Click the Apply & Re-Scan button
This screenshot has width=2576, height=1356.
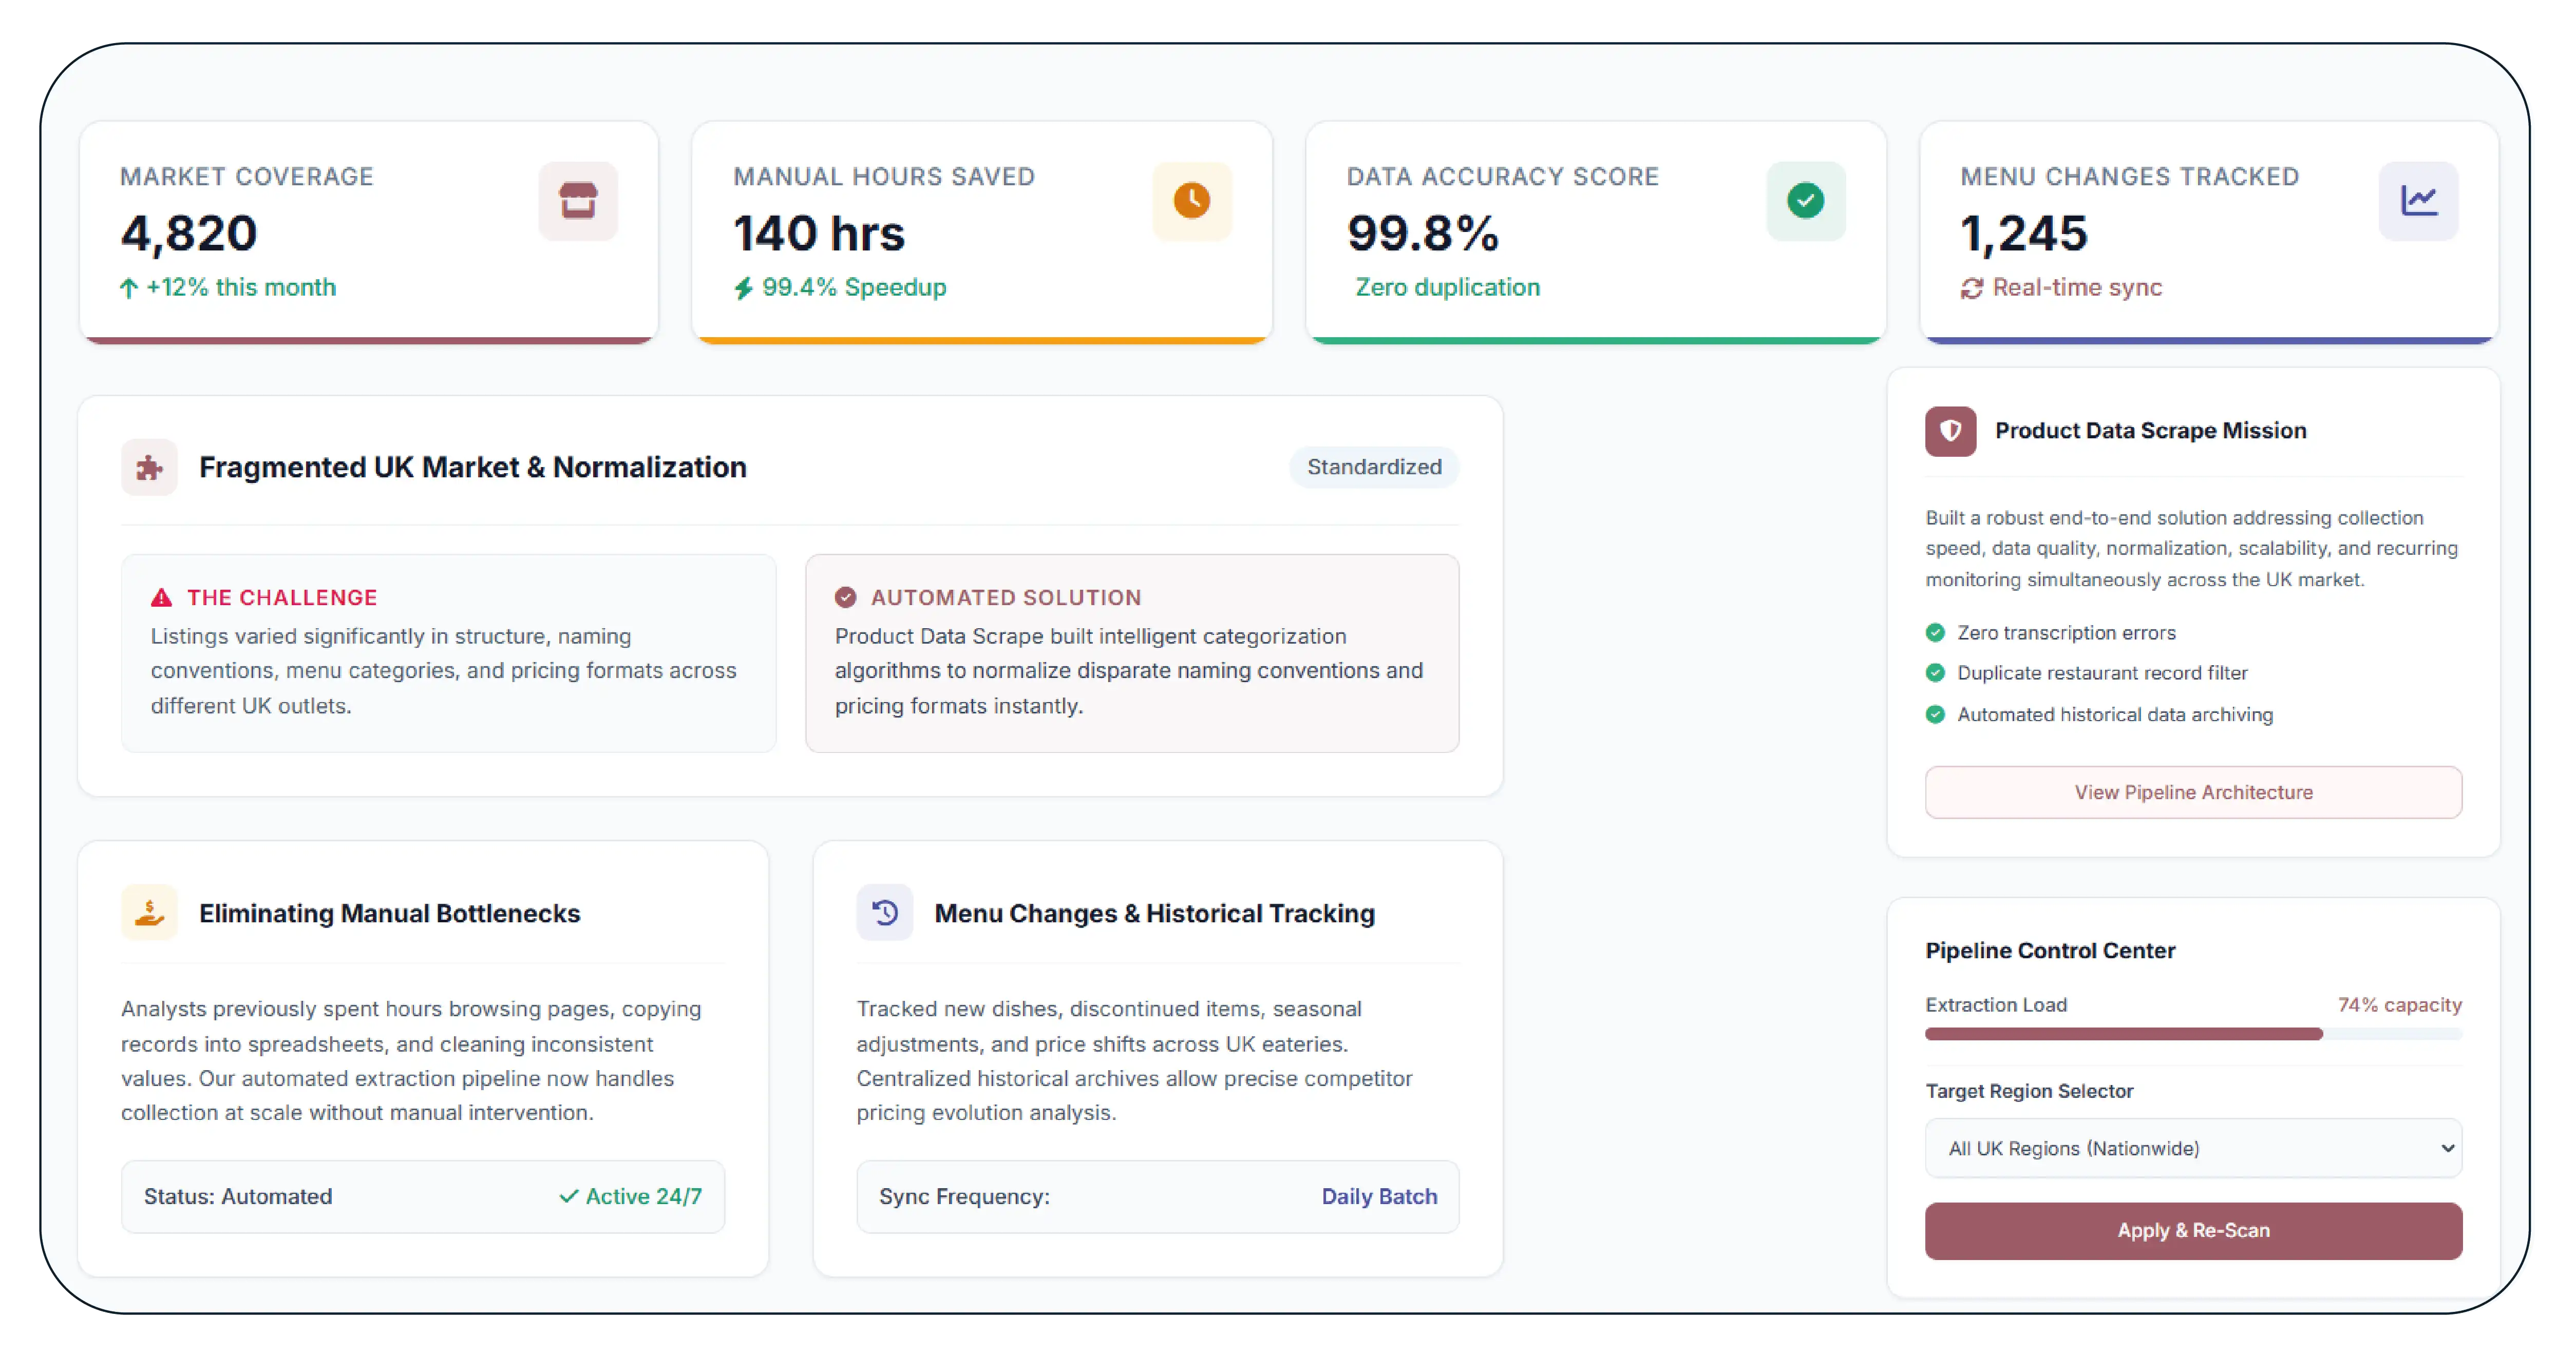pyautogui.click(x=2193, y=1231)
